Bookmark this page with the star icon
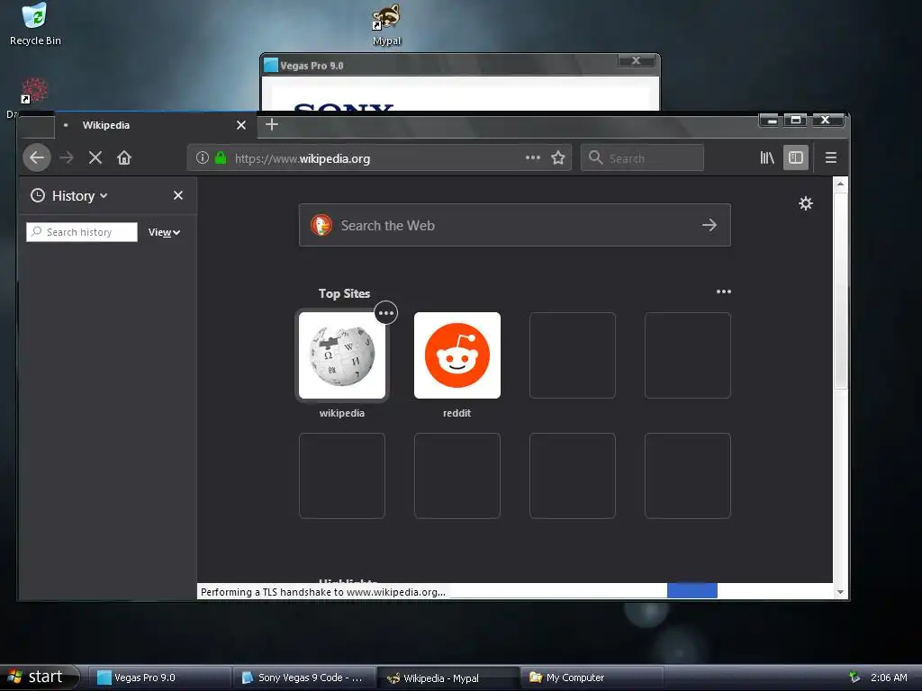 [558, 157]
